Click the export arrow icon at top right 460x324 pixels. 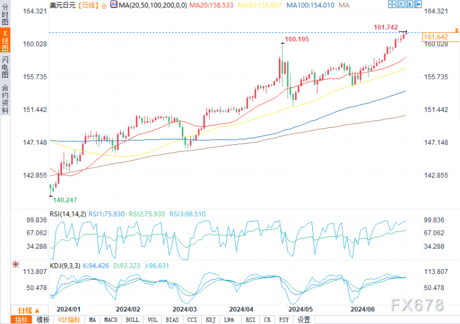[418, 4]
